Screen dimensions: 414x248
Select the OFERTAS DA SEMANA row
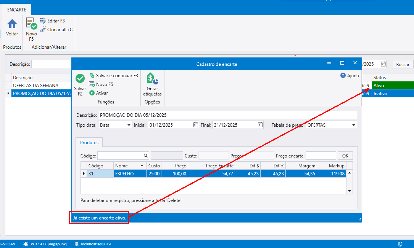pyautogui.click(x=38, y=86)
